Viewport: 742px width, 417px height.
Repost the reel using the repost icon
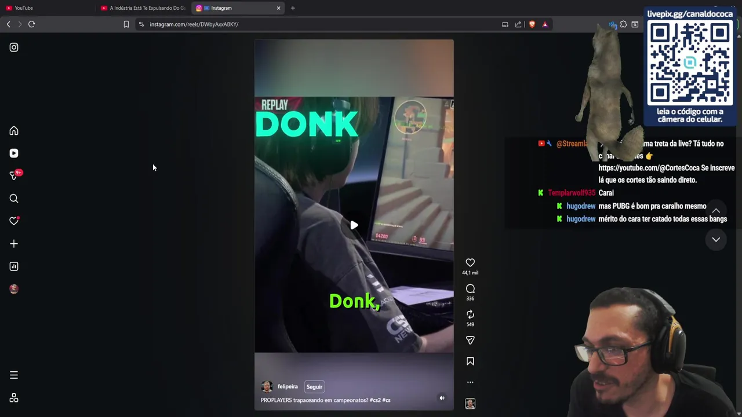[470, 314]
